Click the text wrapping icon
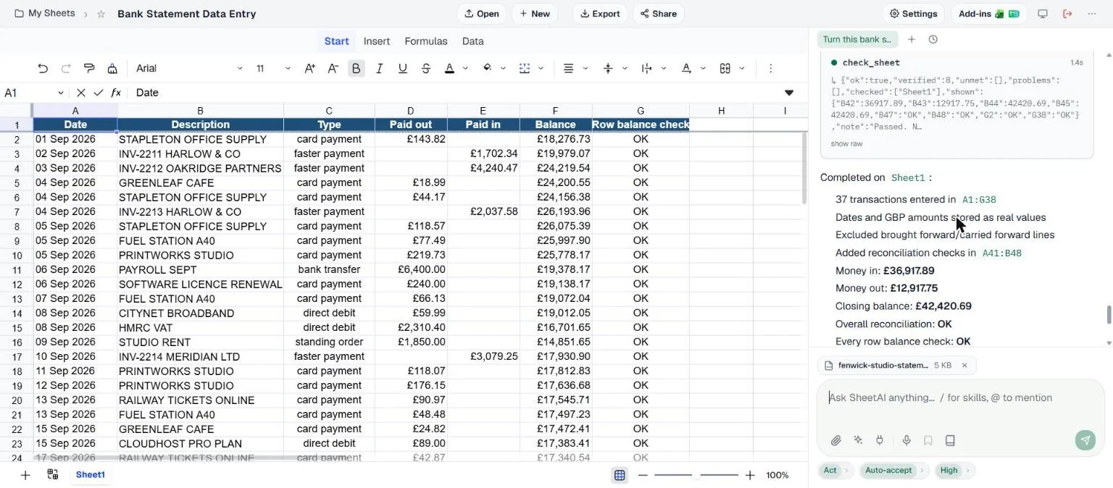 [x=647, y=68]
